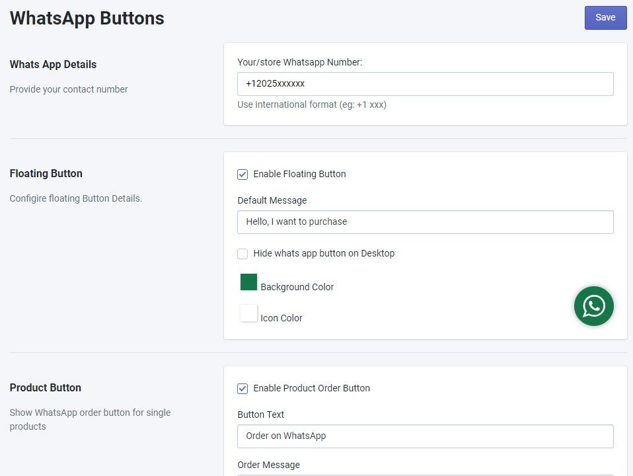Click the Product Button section heading
This screenshot has width=633, height=476.
coord(45,388)
